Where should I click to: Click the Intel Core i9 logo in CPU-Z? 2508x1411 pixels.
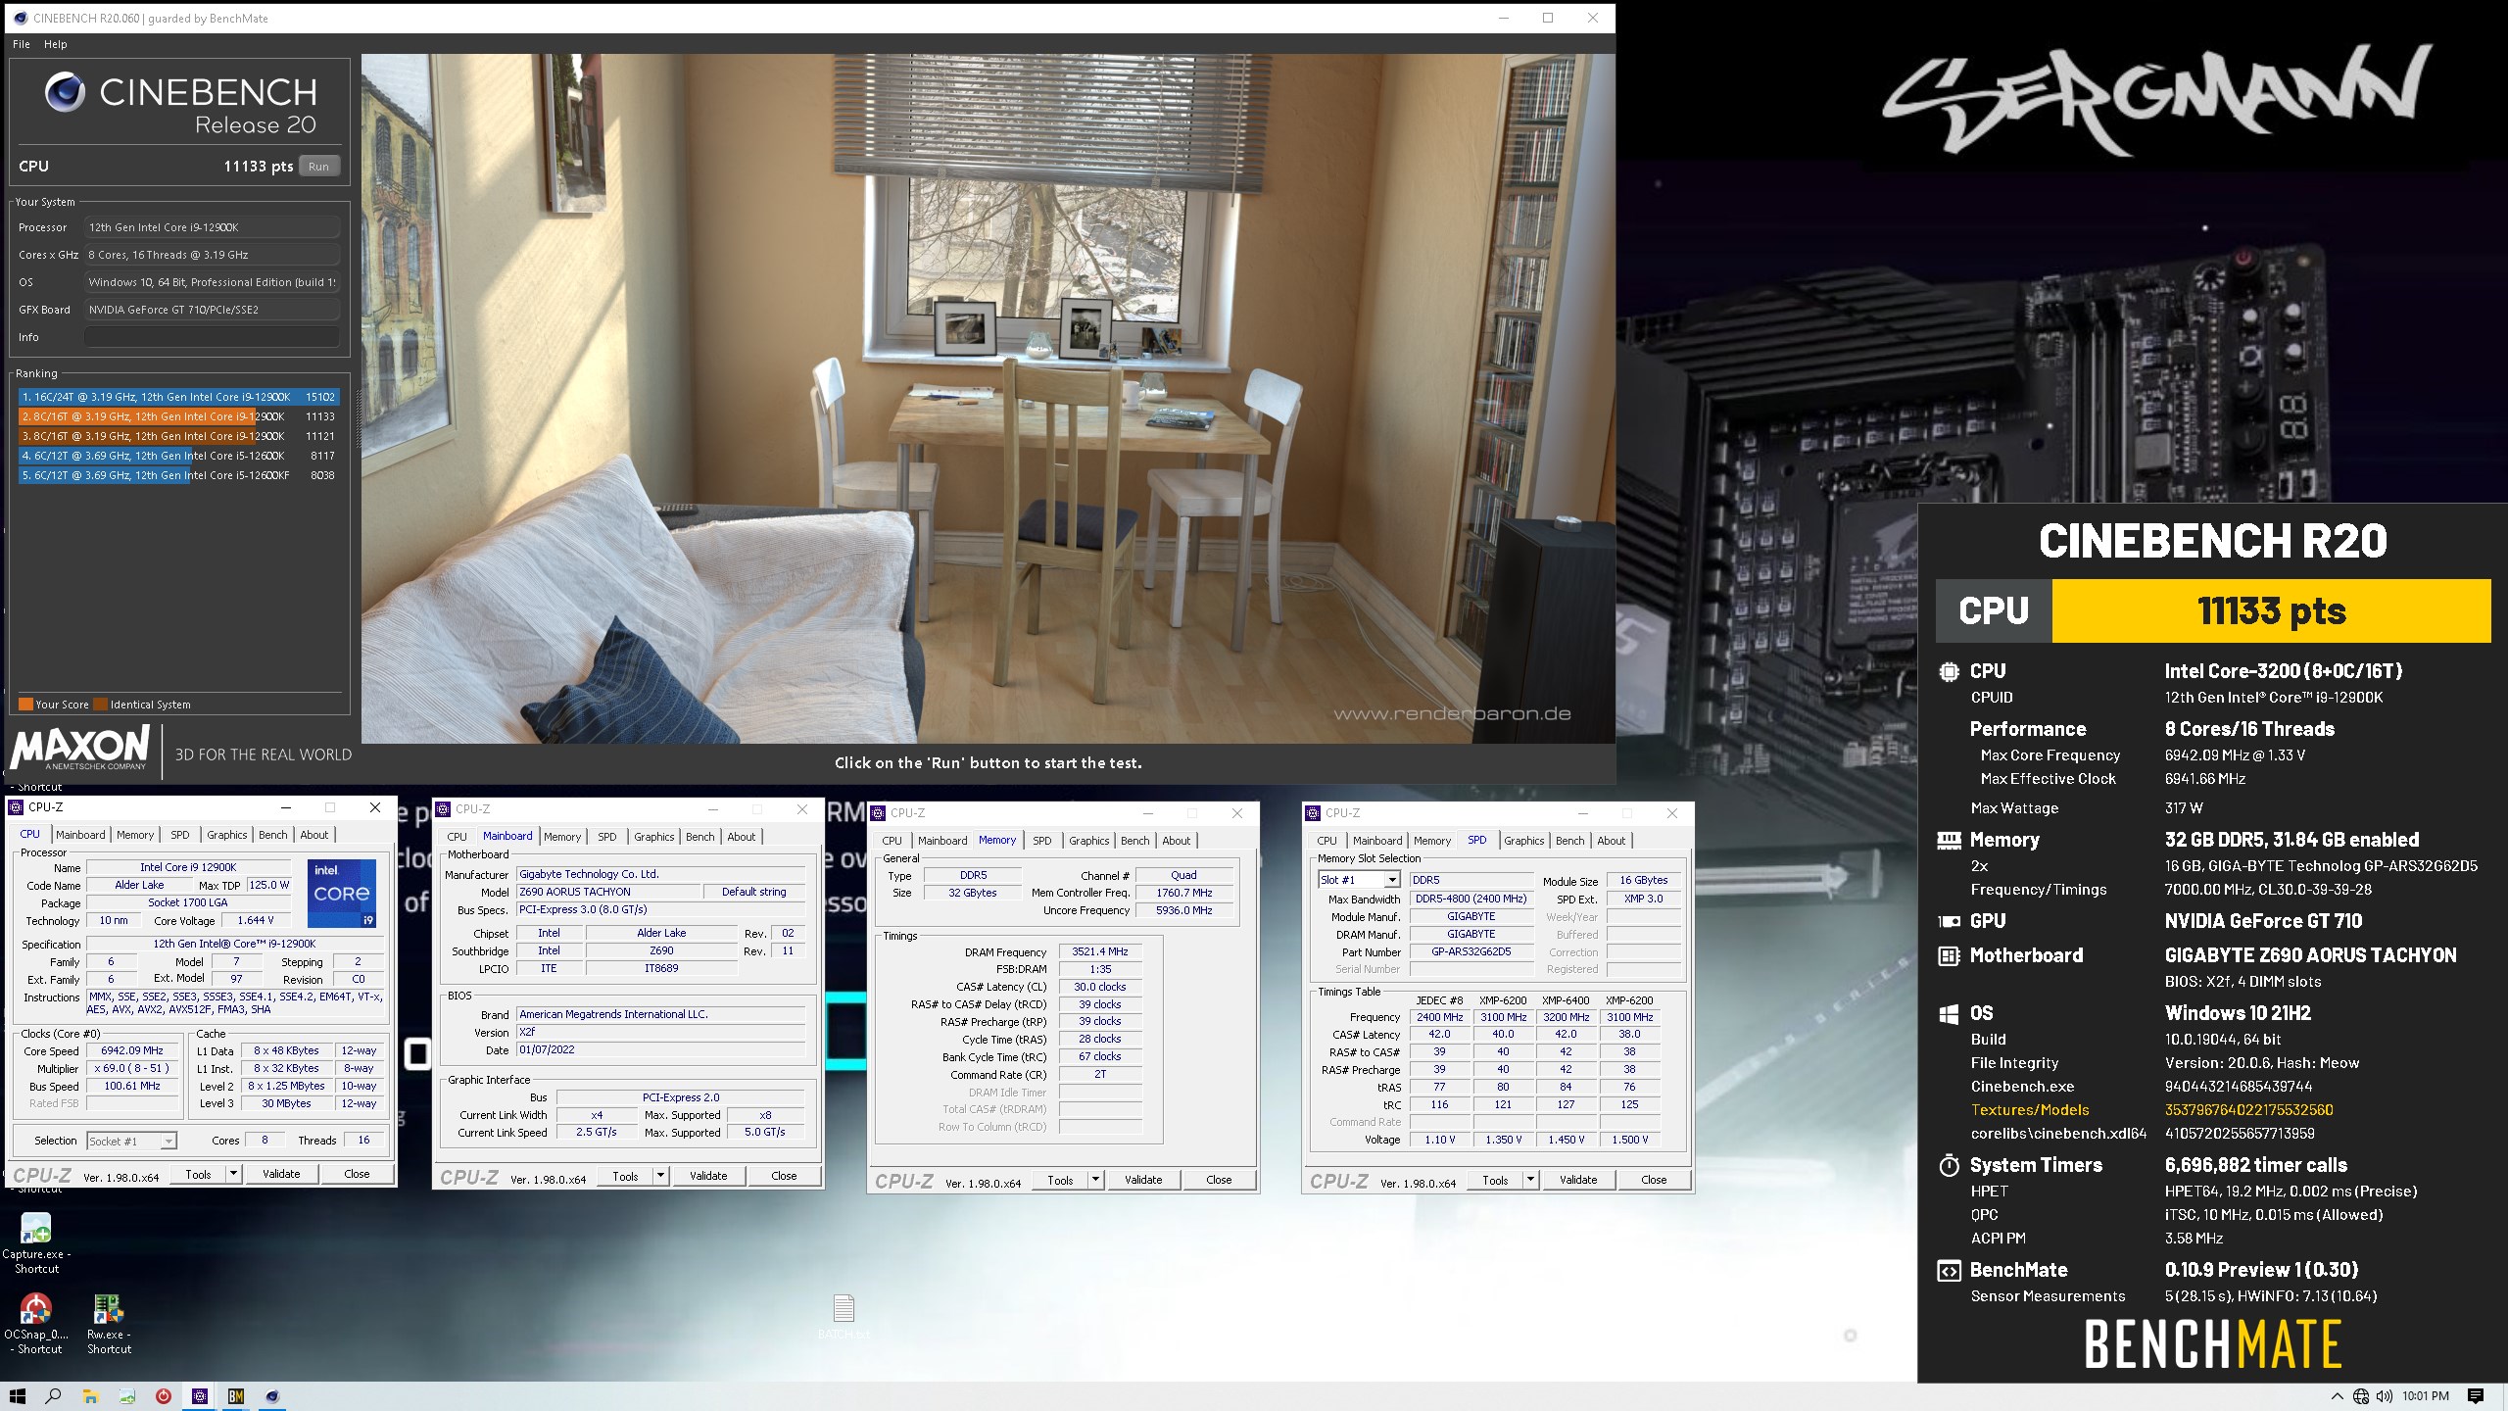(x=342, y=893)
